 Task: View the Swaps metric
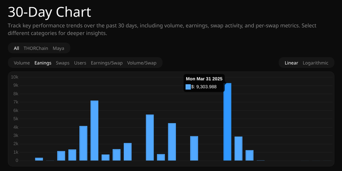tap(63, 63)
